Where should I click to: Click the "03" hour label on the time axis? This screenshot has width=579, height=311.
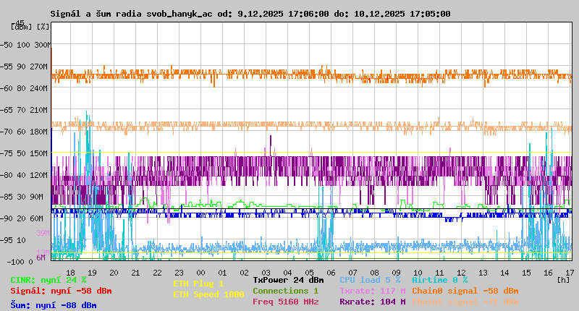click(266, 273)
